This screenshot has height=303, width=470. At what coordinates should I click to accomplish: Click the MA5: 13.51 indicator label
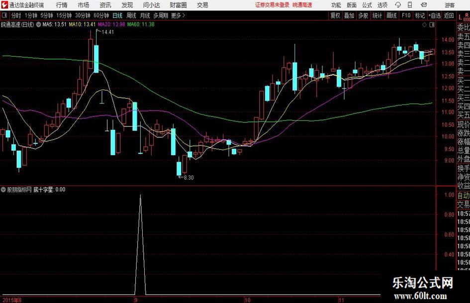(x=54, y=24)
